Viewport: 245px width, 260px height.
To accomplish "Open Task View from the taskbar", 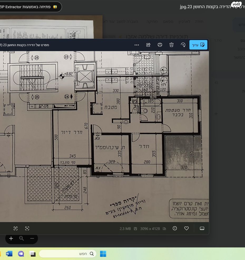I will click(32, 254).
